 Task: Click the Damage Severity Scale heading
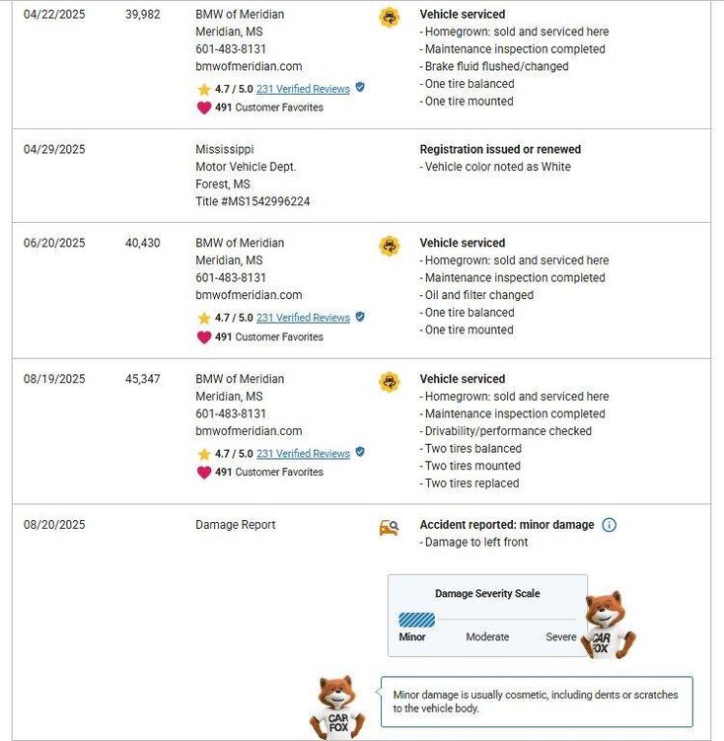[x=487, y=594]
